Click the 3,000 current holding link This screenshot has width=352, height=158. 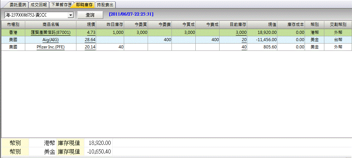(241, 32)
